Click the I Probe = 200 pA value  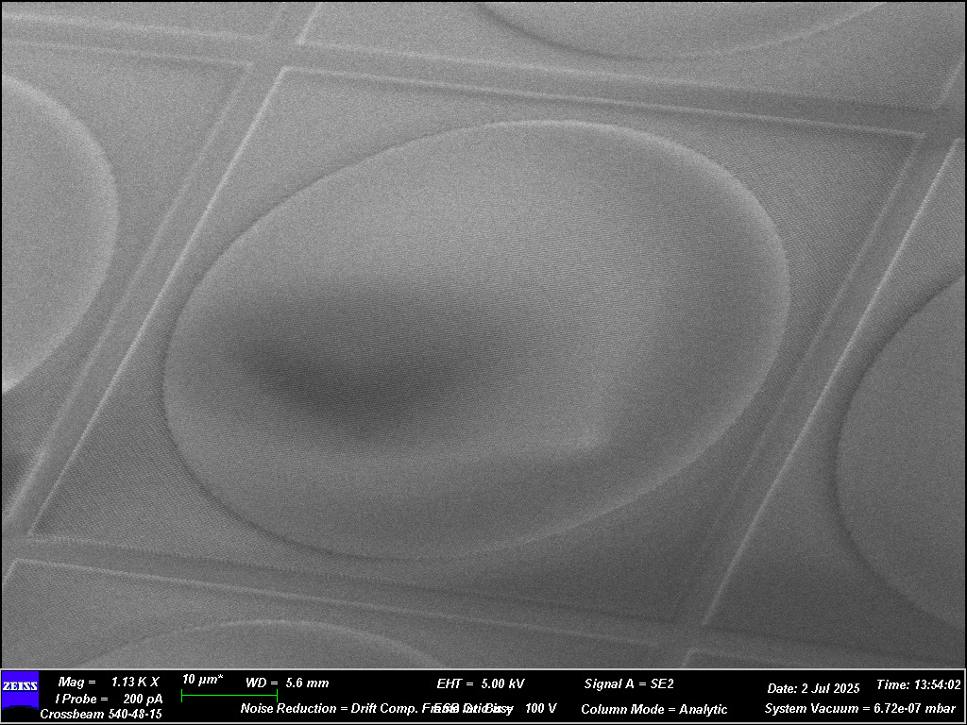coord(109,699)
